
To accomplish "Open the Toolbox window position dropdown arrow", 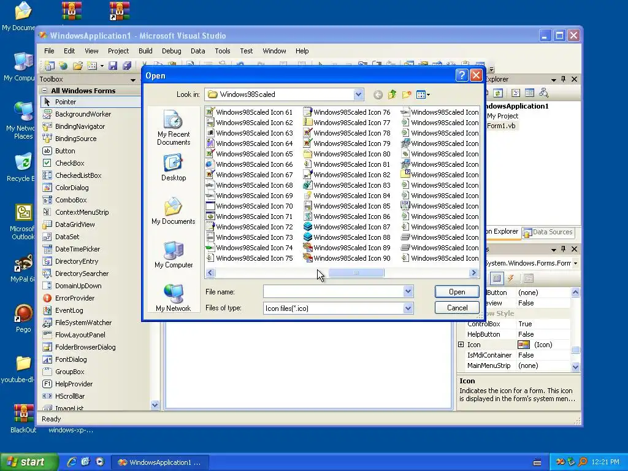I will [x=133, y=80].
